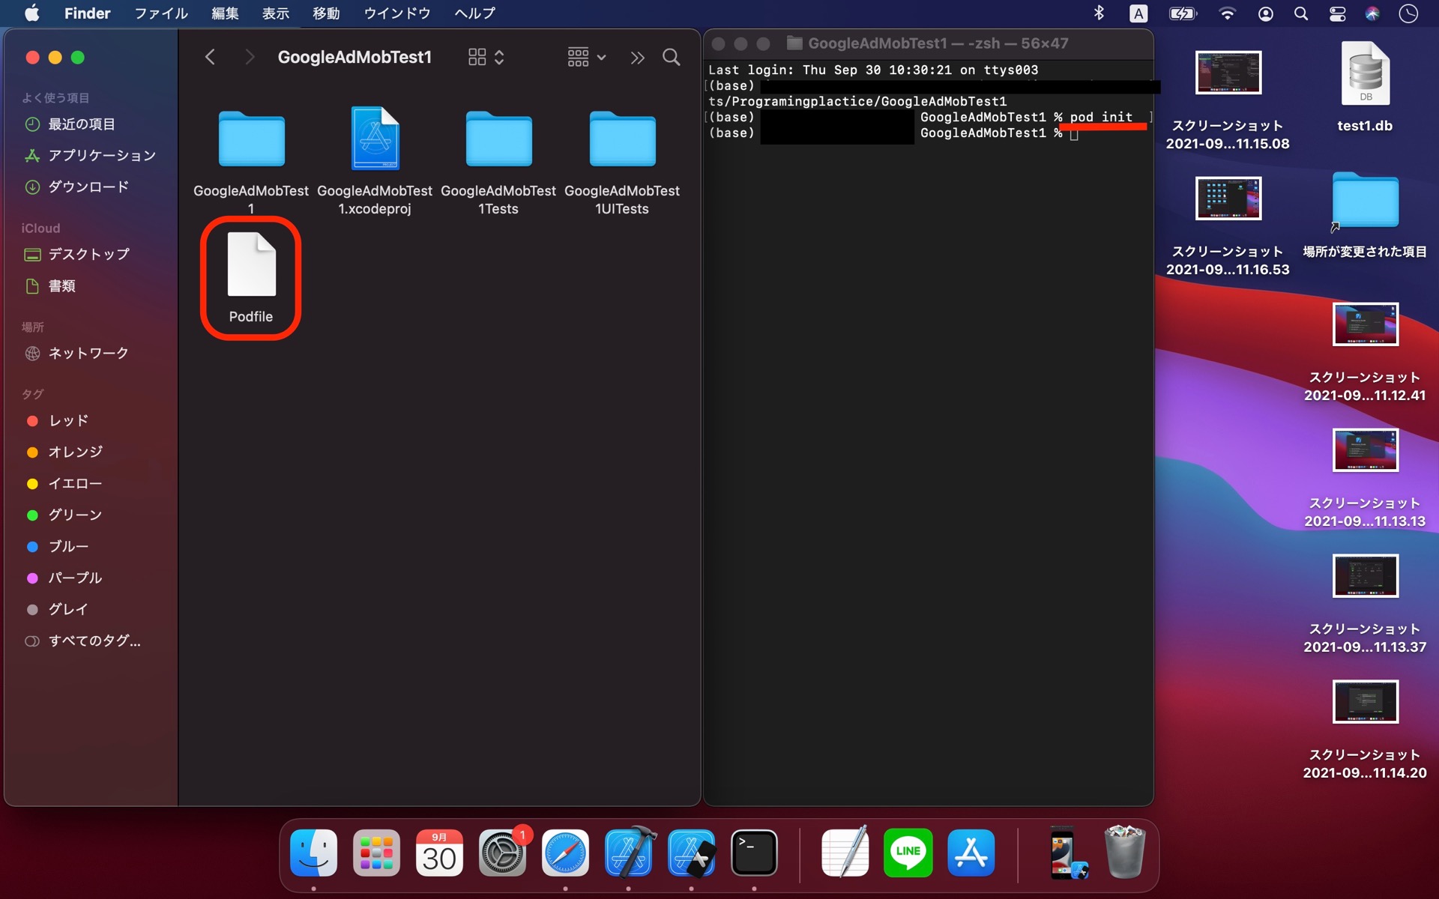Image resolution: width=1439 pixels, height=899 pixels.
Task: Click the Finder search magnifier icon
Action: coord(672,57)
